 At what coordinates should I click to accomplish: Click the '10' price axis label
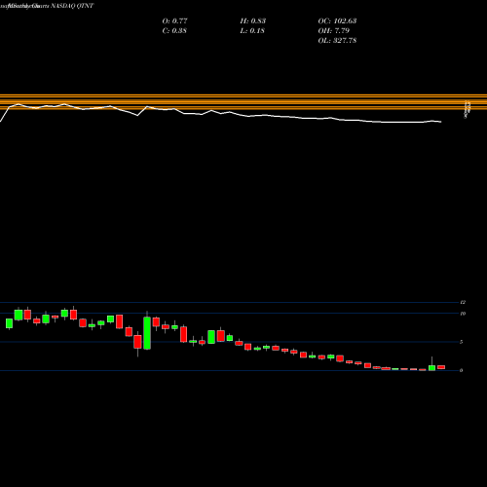463,314
